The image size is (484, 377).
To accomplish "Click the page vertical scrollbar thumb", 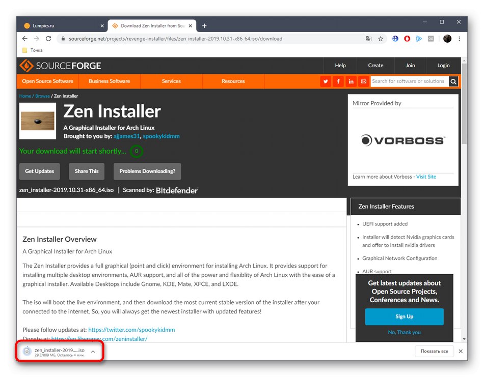I will pyautogui.click(x=464, y=103).
